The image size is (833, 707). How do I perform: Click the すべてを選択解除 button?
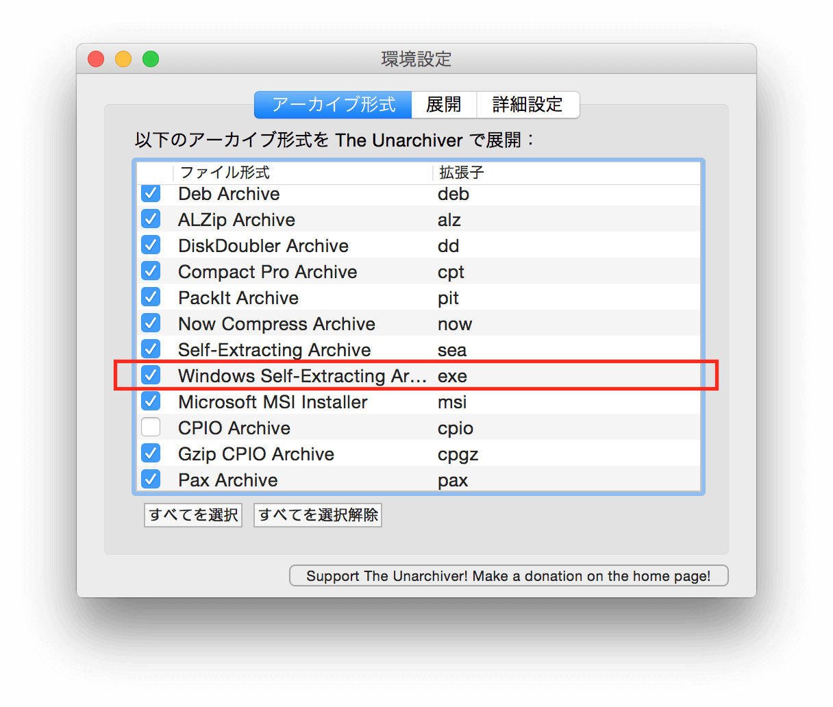tap(318, 515)
